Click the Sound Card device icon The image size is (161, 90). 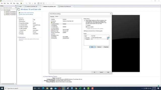pos(19,30)
